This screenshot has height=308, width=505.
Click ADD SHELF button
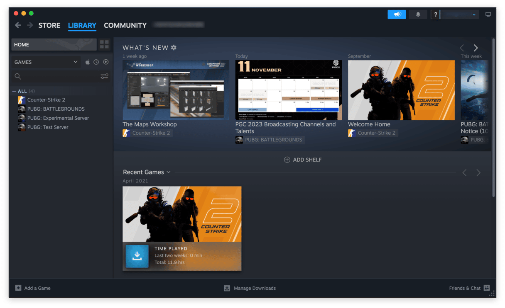(302, 160)
